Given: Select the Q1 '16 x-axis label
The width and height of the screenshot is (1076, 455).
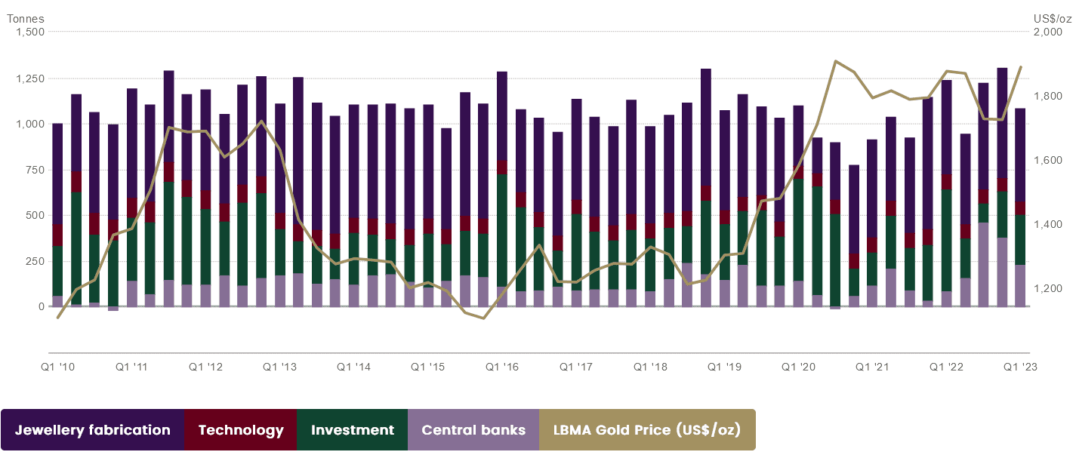Looking at the screenshot, I should 502,367.
